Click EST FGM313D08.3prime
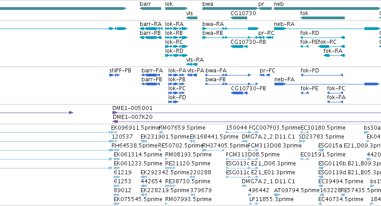The height and width of the screenshot is (206, 381). 275,146
